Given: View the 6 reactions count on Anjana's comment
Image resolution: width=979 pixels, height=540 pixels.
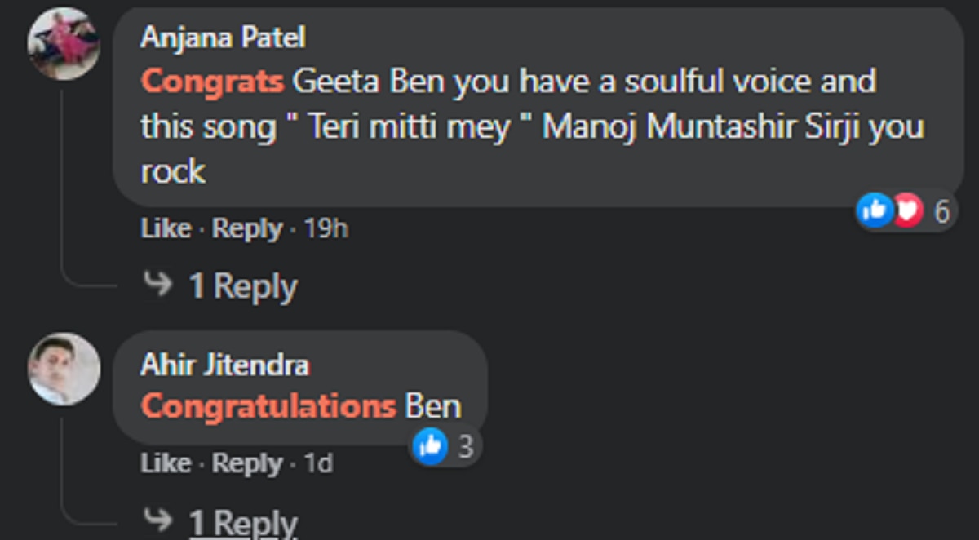Looking at the screenshot, I should tap(942, 212).
